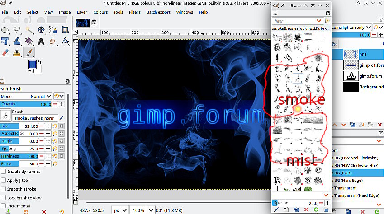The image size is (384, 214).
Task: Open tool options configure menu button
Action: [x=67, y=81]
